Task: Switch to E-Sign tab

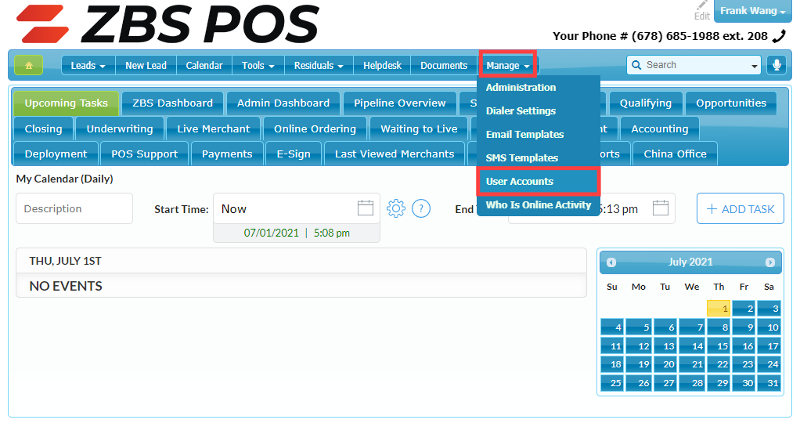Action: click(294, 154)
